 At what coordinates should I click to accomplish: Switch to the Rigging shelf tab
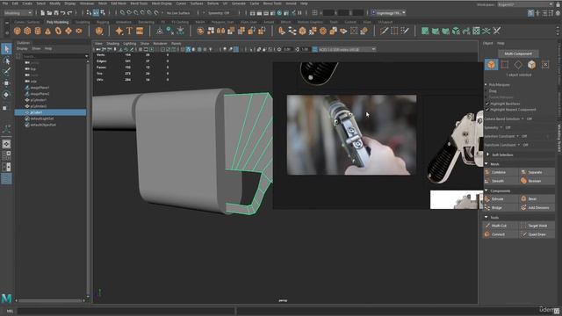pyautogui.click(x=103, y=22)
